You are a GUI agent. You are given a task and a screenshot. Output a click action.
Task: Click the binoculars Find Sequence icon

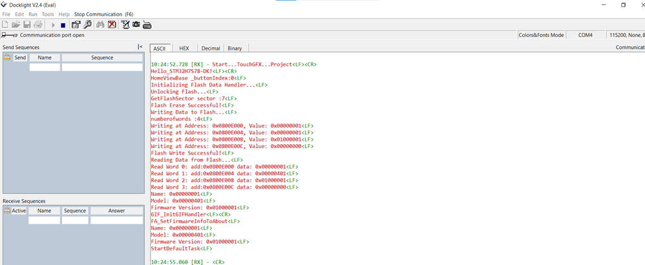(100, 25)
